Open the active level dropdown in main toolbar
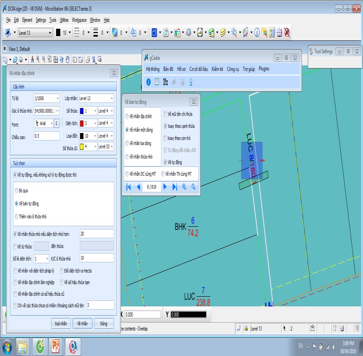 coord(50,32)
